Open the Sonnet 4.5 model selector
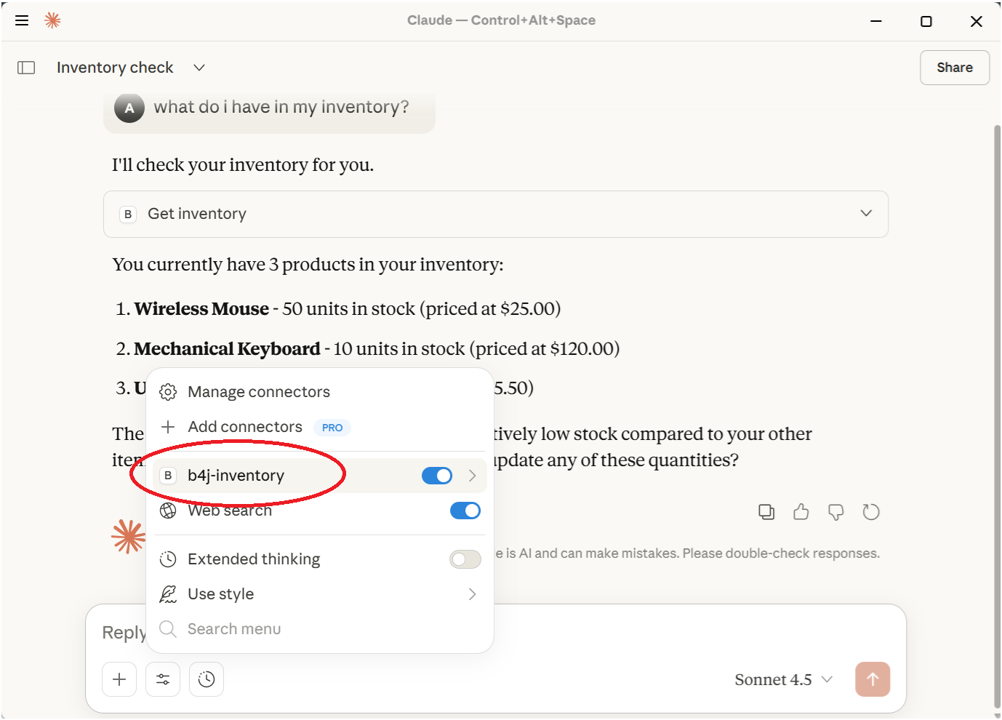The width and height of the screenshot is (1002, 720). pyautogui.click(x=783, y=679)
